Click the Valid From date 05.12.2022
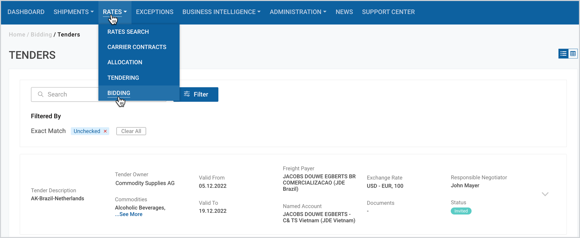This screenshot has width=580, height=238. (x=213, y=186)
